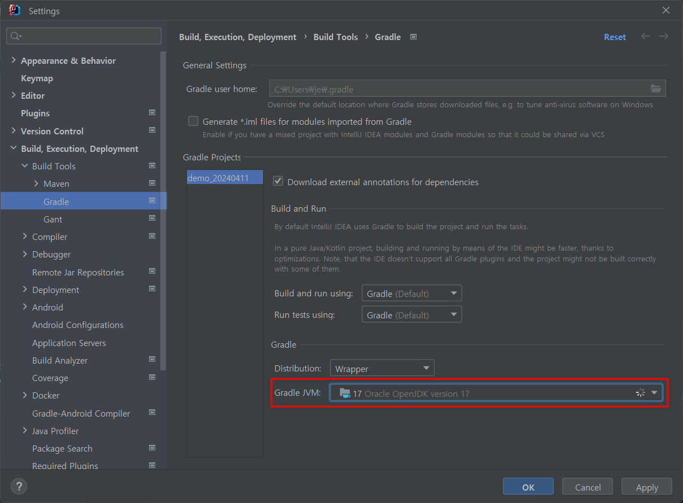
Task: Click the Reset link
Action: pos(615,37)
